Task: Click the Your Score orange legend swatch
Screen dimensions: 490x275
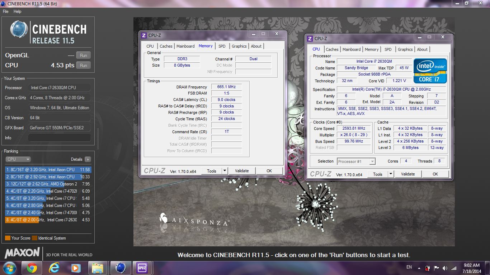Action: (x=8, y=238)
